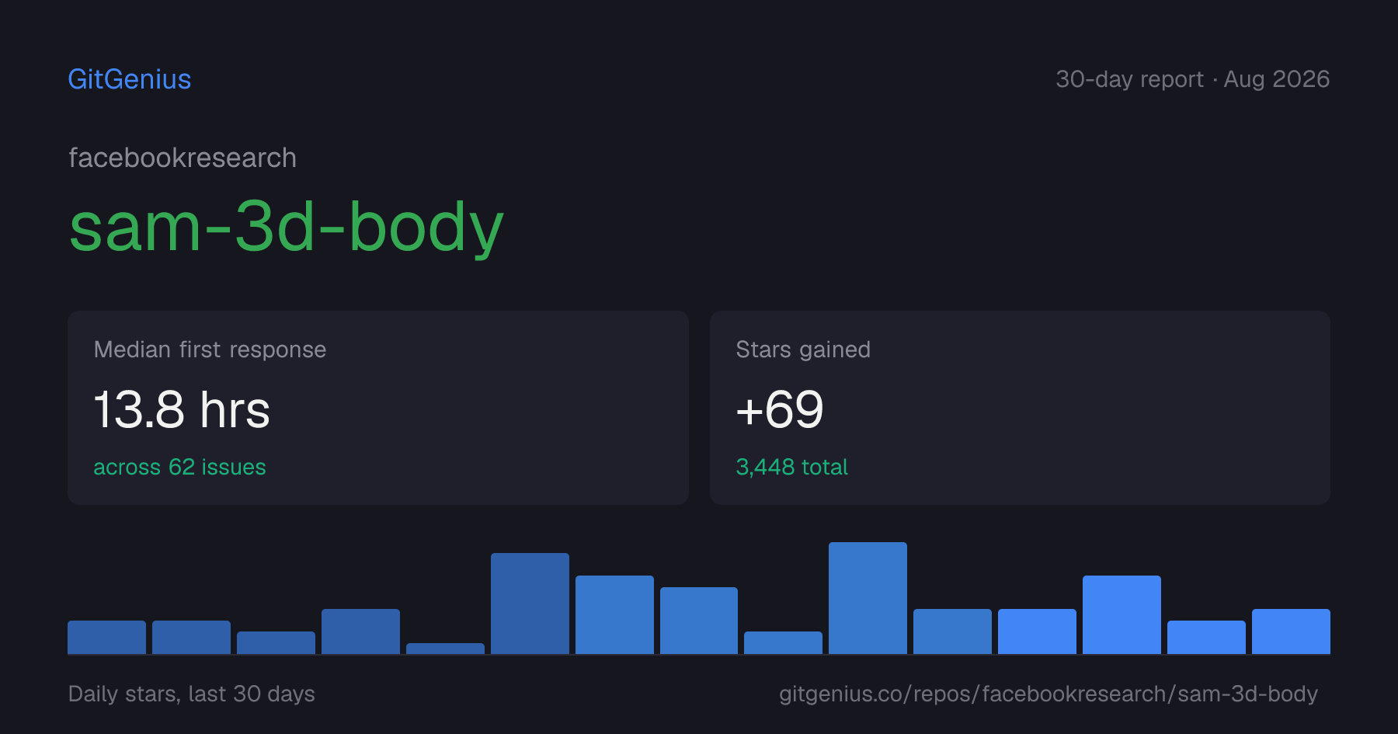Click the +69 stars value

pyautogui.click(x=780, y=409)
